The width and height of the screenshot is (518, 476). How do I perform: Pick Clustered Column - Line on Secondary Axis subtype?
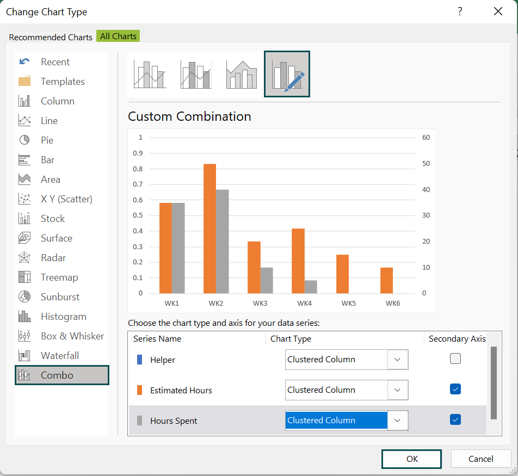tap(195, 75)
